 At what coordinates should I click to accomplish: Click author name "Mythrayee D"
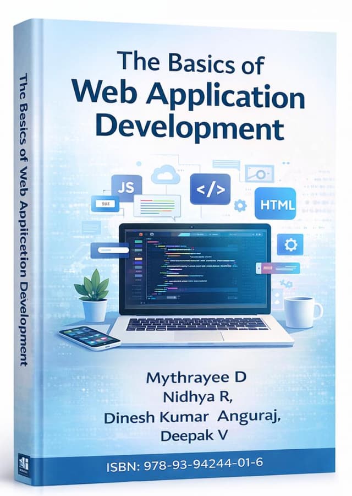pyautogui.click(x=196, y=378)
